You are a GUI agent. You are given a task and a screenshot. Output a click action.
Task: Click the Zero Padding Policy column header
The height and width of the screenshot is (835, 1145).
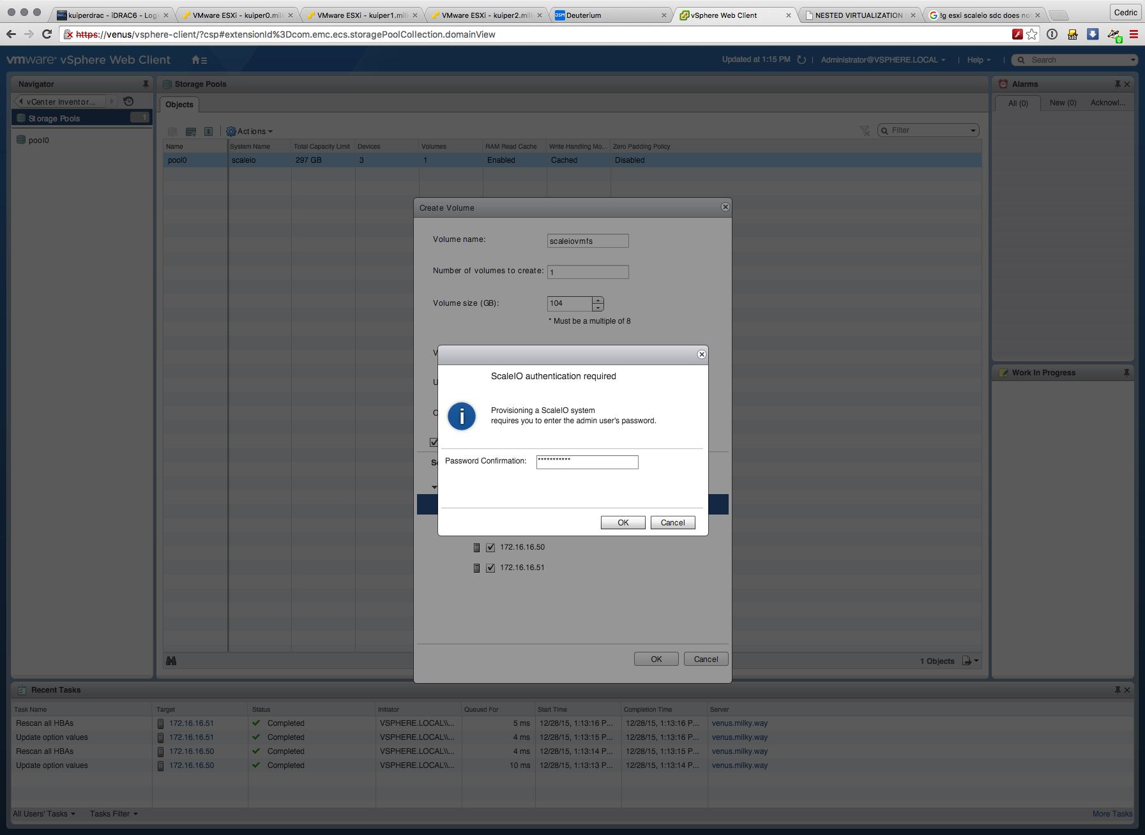[x=642, y=147]
